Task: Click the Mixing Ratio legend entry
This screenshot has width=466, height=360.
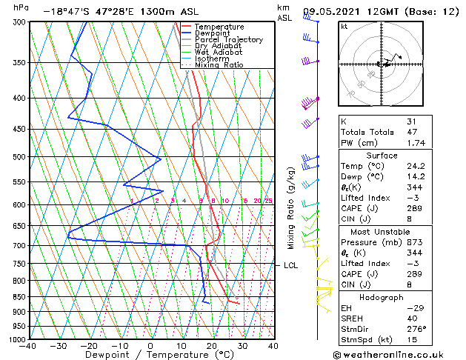Action: pos(213,64)
